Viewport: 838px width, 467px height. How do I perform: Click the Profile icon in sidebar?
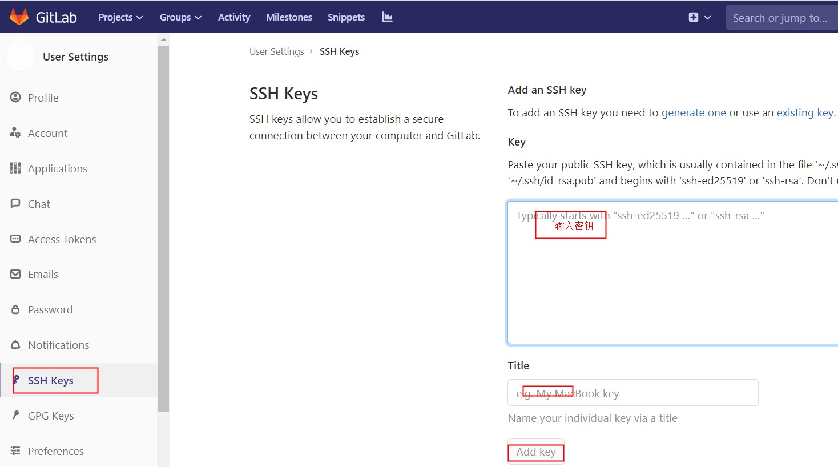(15, 98)
